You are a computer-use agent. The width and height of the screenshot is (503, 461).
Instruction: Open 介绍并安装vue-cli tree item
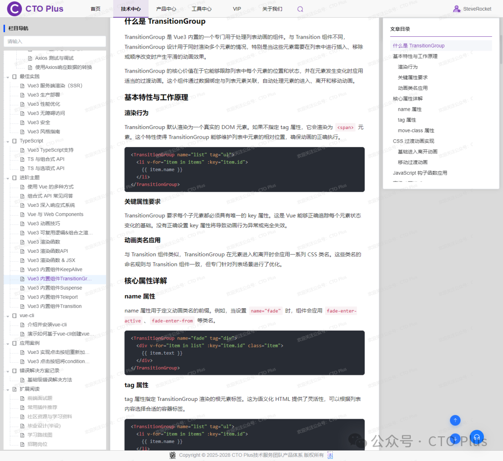click(x=47, y=325)
